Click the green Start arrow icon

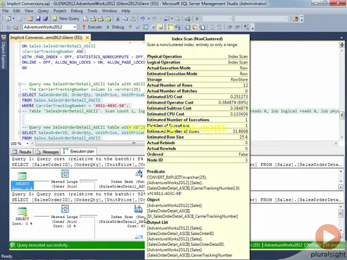197,19
